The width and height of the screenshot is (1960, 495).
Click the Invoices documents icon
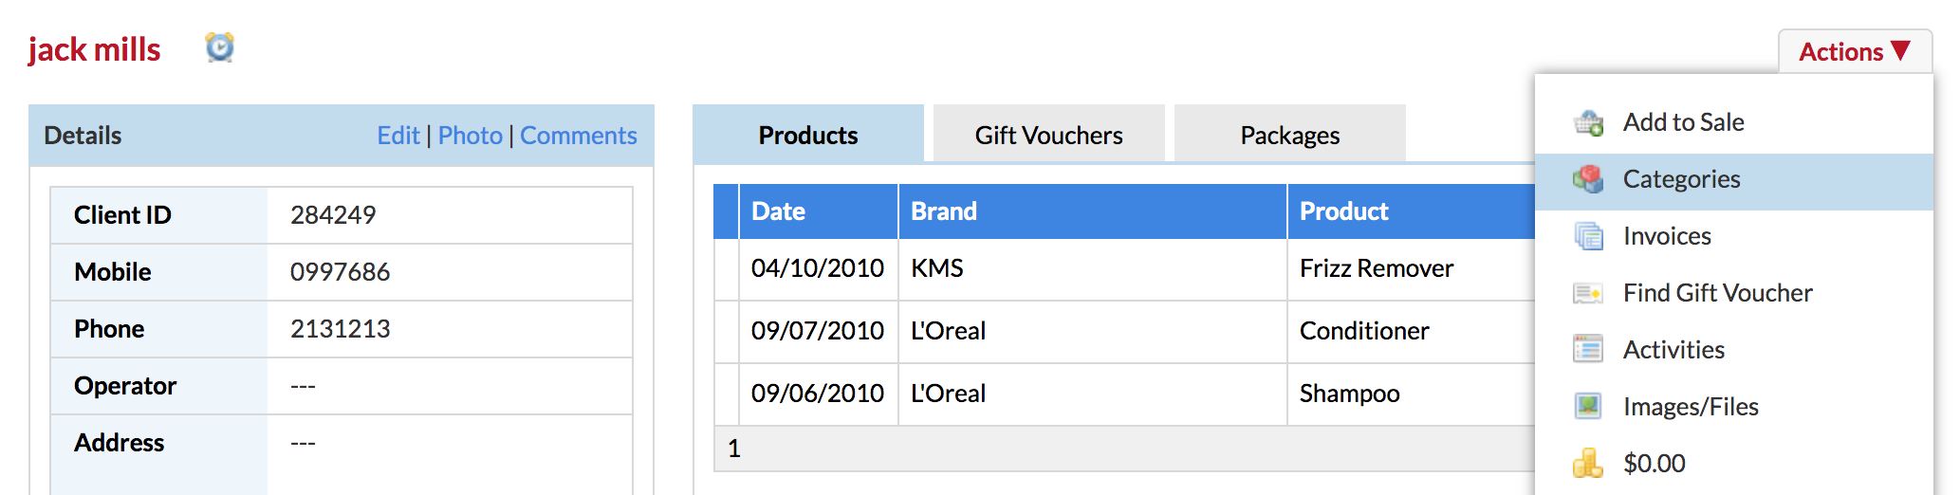click(x=1588, y=236)
